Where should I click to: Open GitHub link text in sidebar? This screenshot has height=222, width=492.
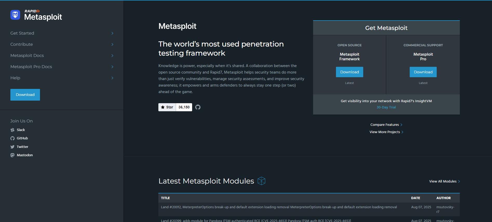coord(22,138)
